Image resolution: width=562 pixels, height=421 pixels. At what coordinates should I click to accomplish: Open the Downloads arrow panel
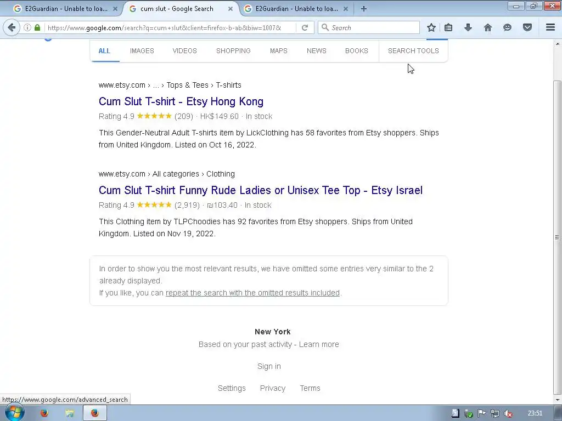468,27
